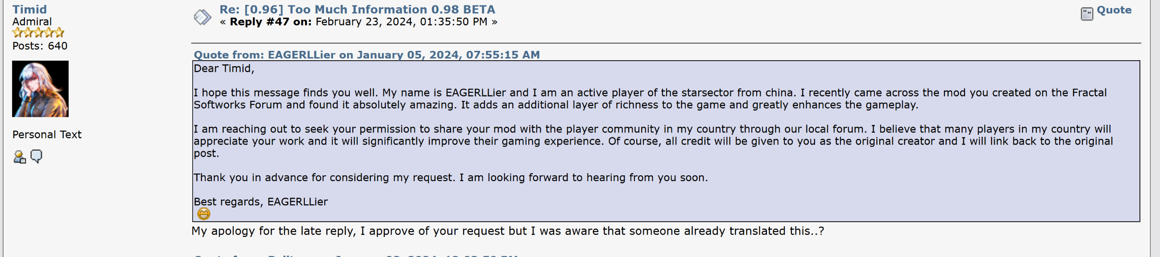Open Timid's profile via the username link
Image resolution: width=1160 pixels, height=257 pixels.
(x=29, y=9)
